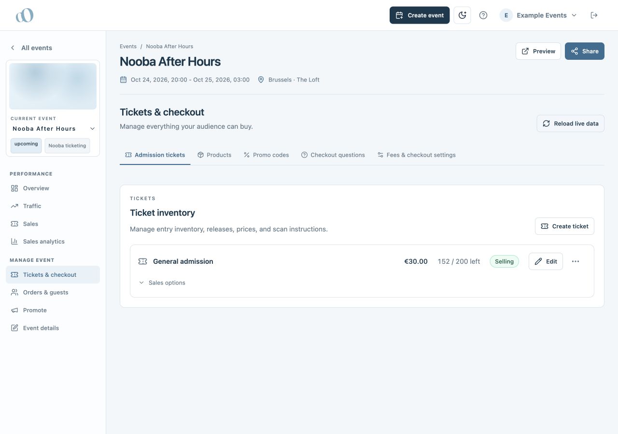Image resolution: width=618 pixels, height=434 pixels.
Task: Select Tickets & checkout in sidebar
Action: point(53,275)
